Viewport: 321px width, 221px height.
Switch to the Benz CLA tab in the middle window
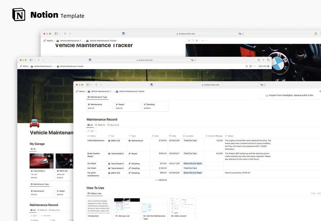point(54,210)
